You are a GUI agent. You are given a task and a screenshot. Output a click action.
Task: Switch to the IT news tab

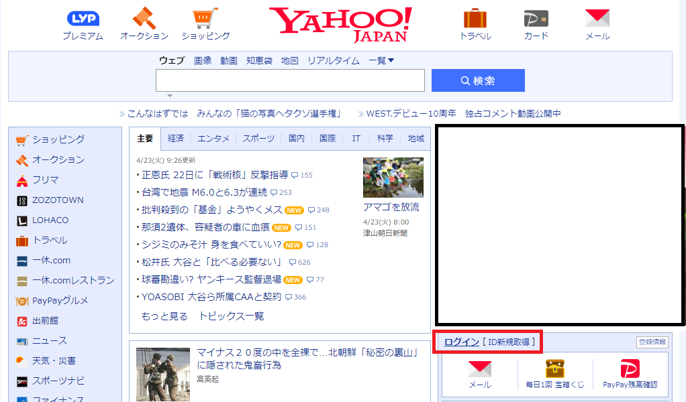click(356, 139)
